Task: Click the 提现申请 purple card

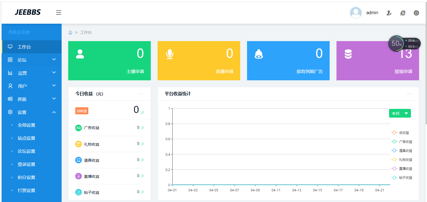Action: 377,61
